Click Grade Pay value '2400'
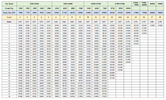This screenshot has height=100, width=166. 41,8
